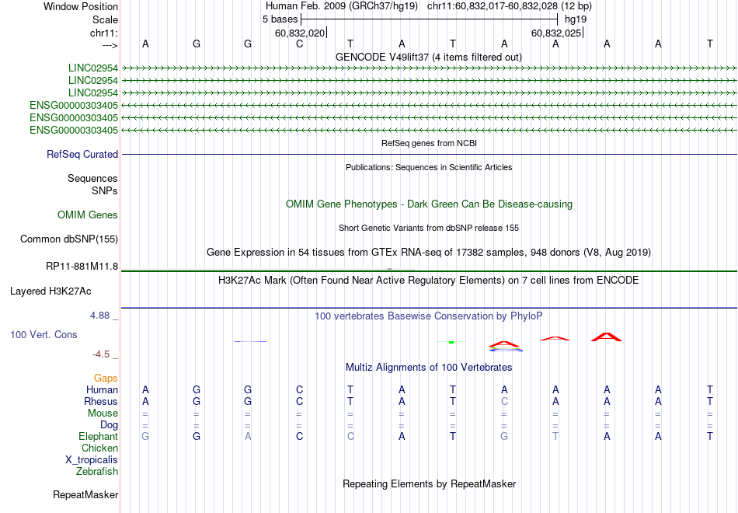Click the RP11-881M11.8 GTEx gene label

[82, 267]
